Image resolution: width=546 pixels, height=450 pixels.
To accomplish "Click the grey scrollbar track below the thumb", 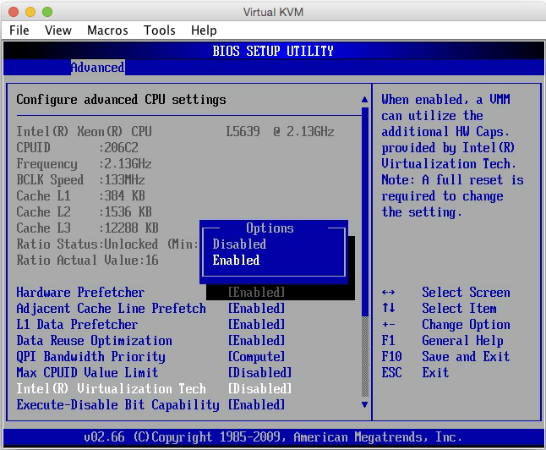I will click(364, 357).
